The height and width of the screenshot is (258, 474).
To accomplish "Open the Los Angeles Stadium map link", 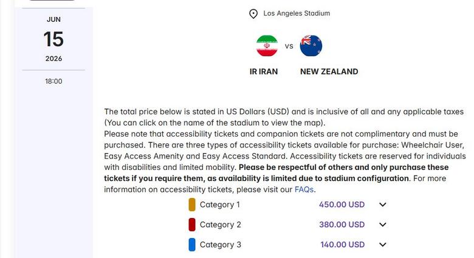I will pos(297,13).
